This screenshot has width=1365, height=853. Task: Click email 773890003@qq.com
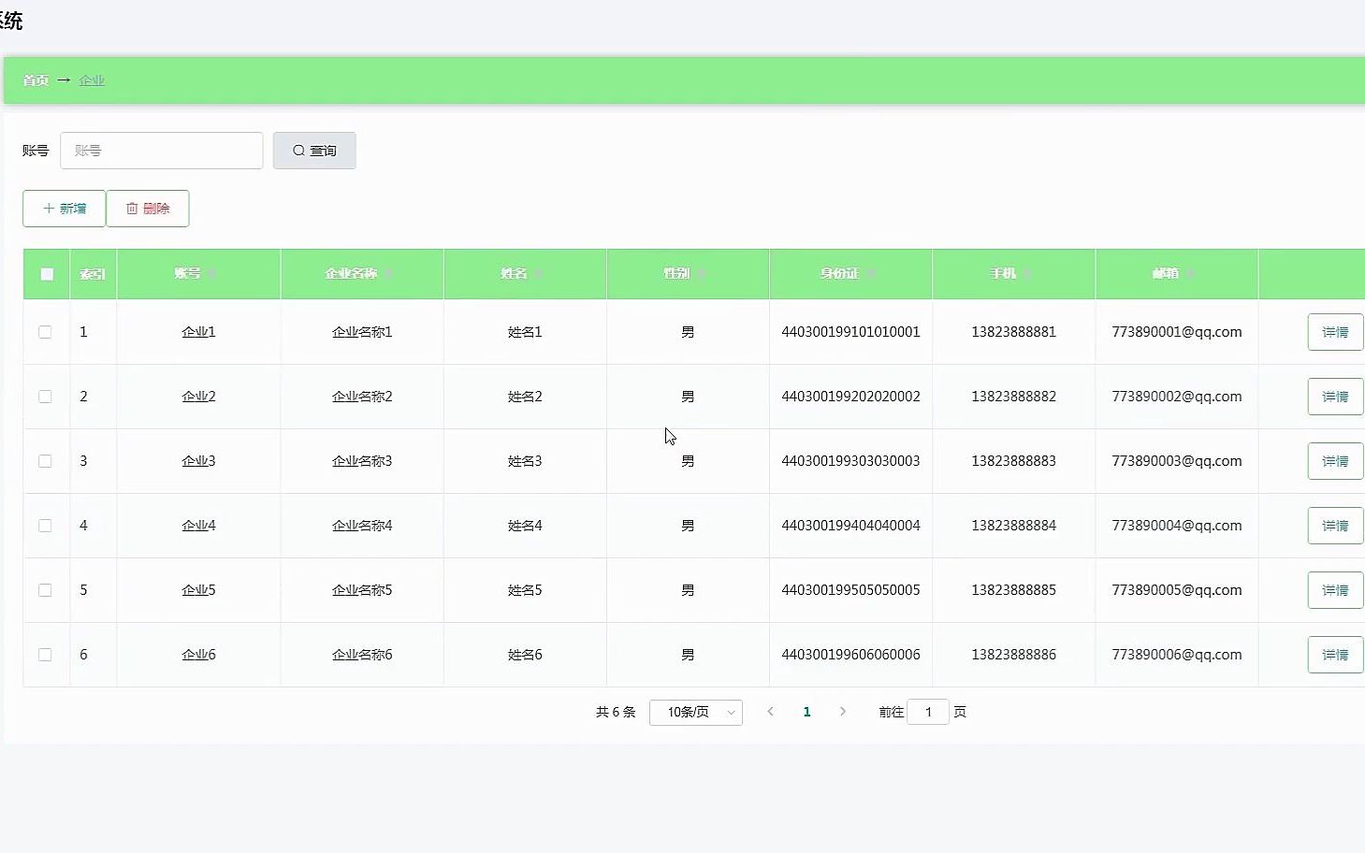pos(1177,461)
